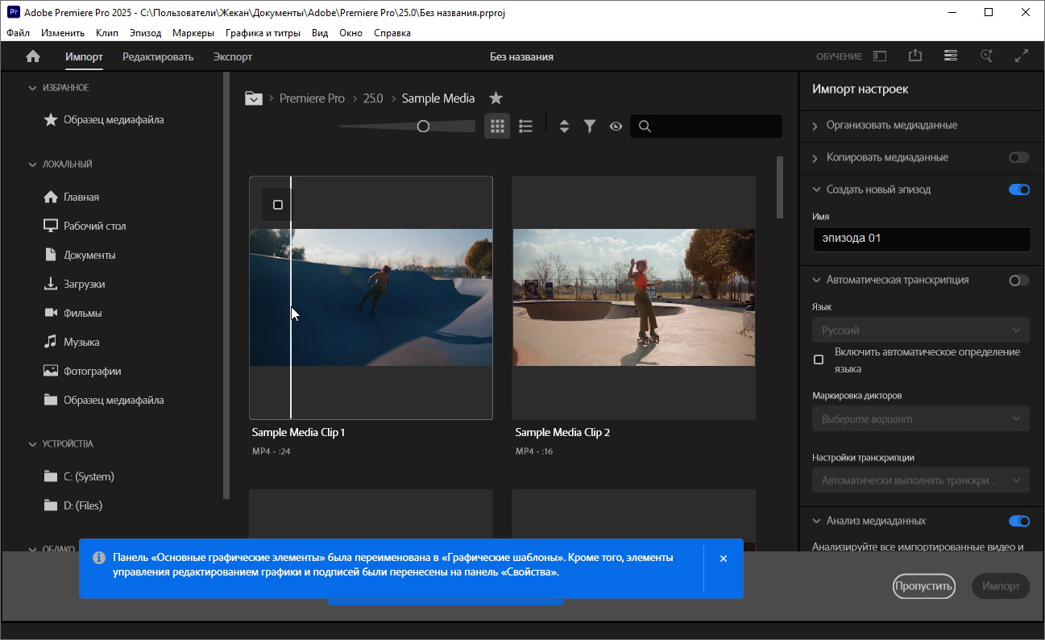Open the Изменить menu

tap(63, 33)
